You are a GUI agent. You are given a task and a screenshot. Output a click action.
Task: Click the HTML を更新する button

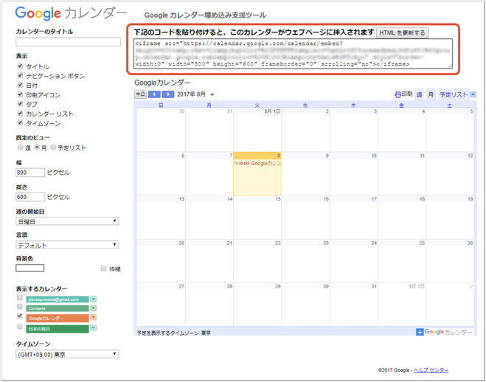(403, 33)
